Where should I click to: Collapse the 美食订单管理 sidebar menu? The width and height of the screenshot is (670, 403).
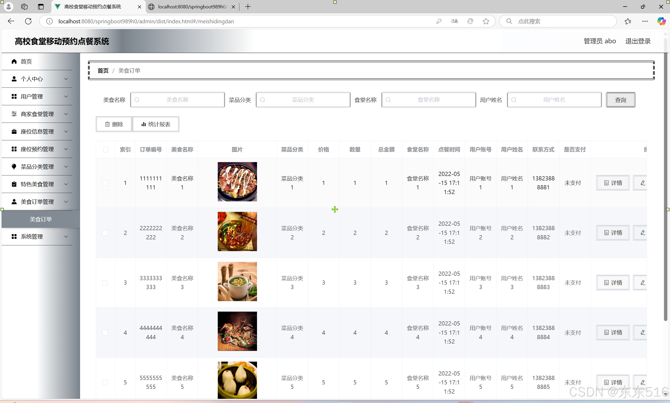(x=37, y=202)
